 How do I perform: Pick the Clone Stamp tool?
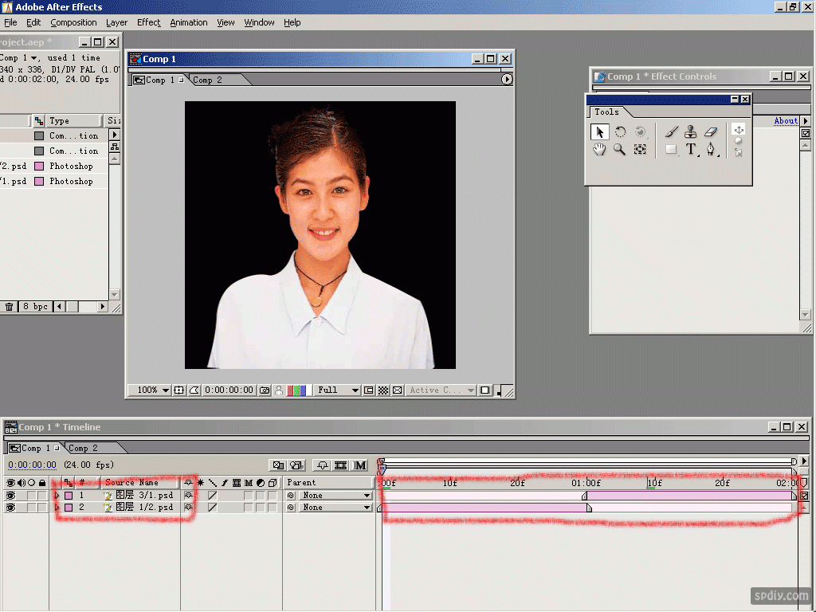pyautogui.click(x=691, y=131)
